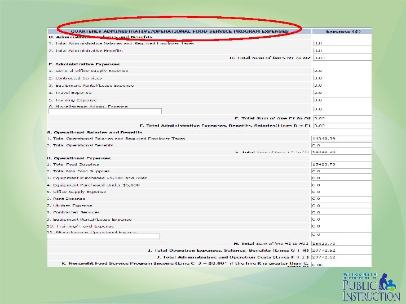406x304 pixels.
Task: Click G. Operational Salaries and Benefits heading
Action: coord(95,132)
